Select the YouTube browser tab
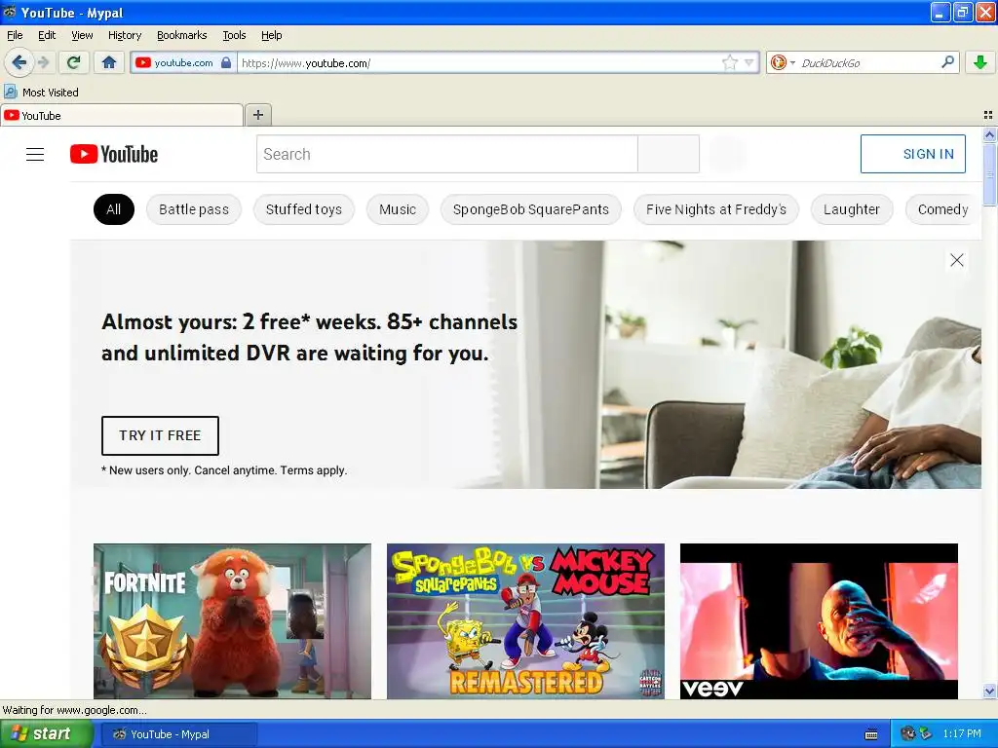Viewport: 998px width, 748px height. click(122, 115)
